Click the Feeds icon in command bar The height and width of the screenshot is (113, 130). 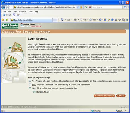click(69, 20)
